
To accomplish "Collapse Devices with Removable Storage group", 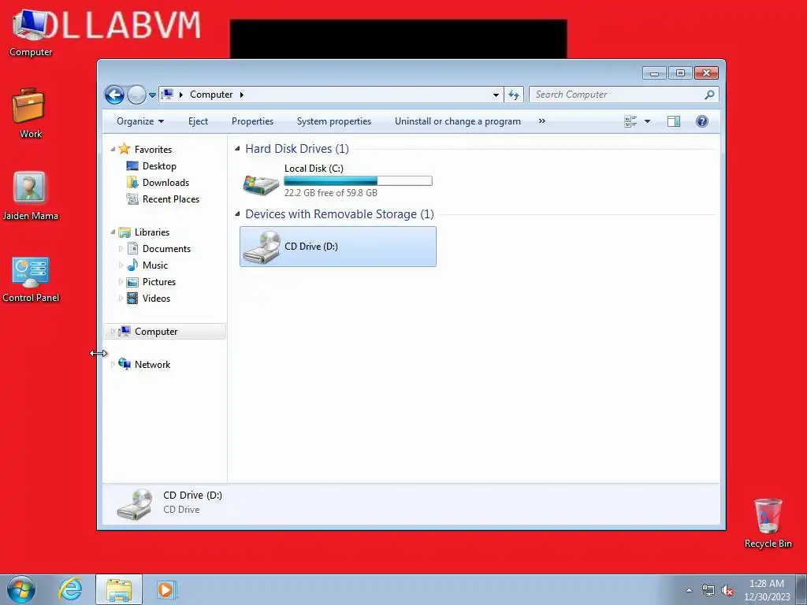I will 237,214.
